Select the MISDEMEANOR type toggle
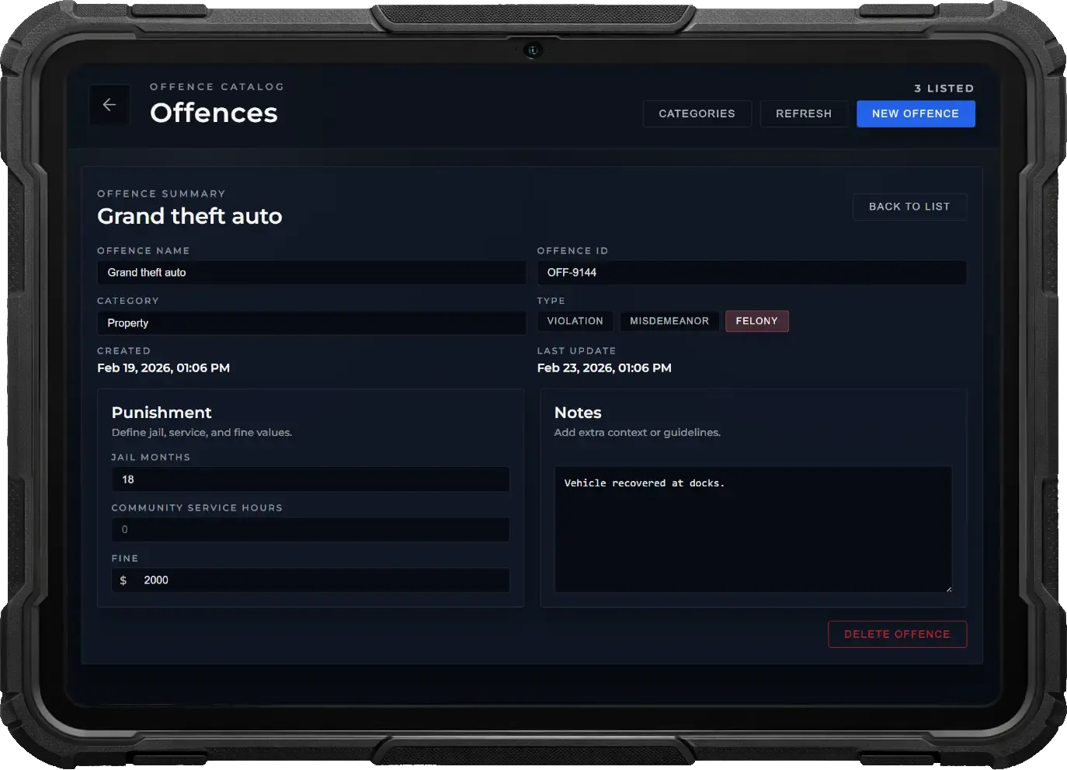Screen dimensions: 1067x770 (669, 321)
